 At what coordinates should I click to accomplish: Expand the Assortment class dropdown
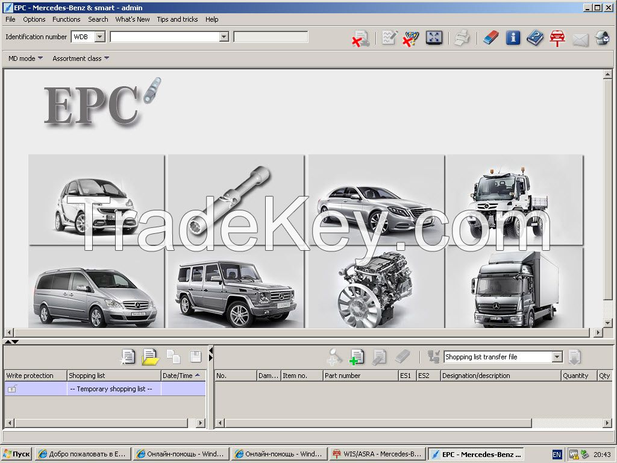click(x=81, y=58)
